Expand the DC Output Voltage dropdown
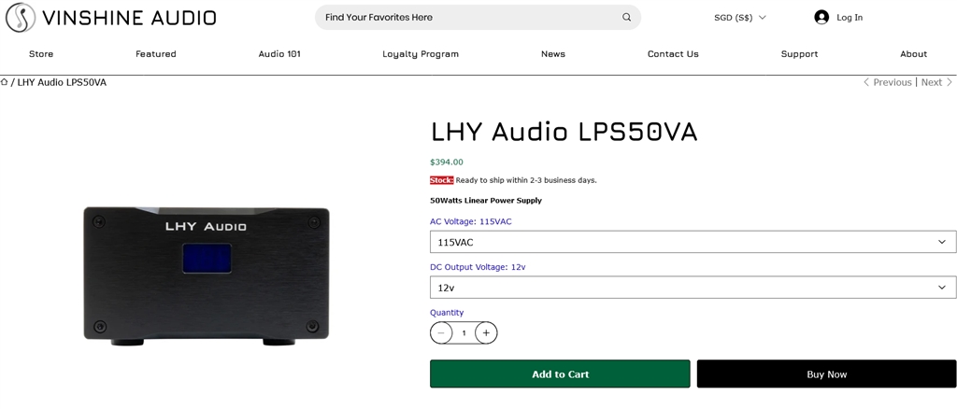957x409 pixels. (693, 288)
